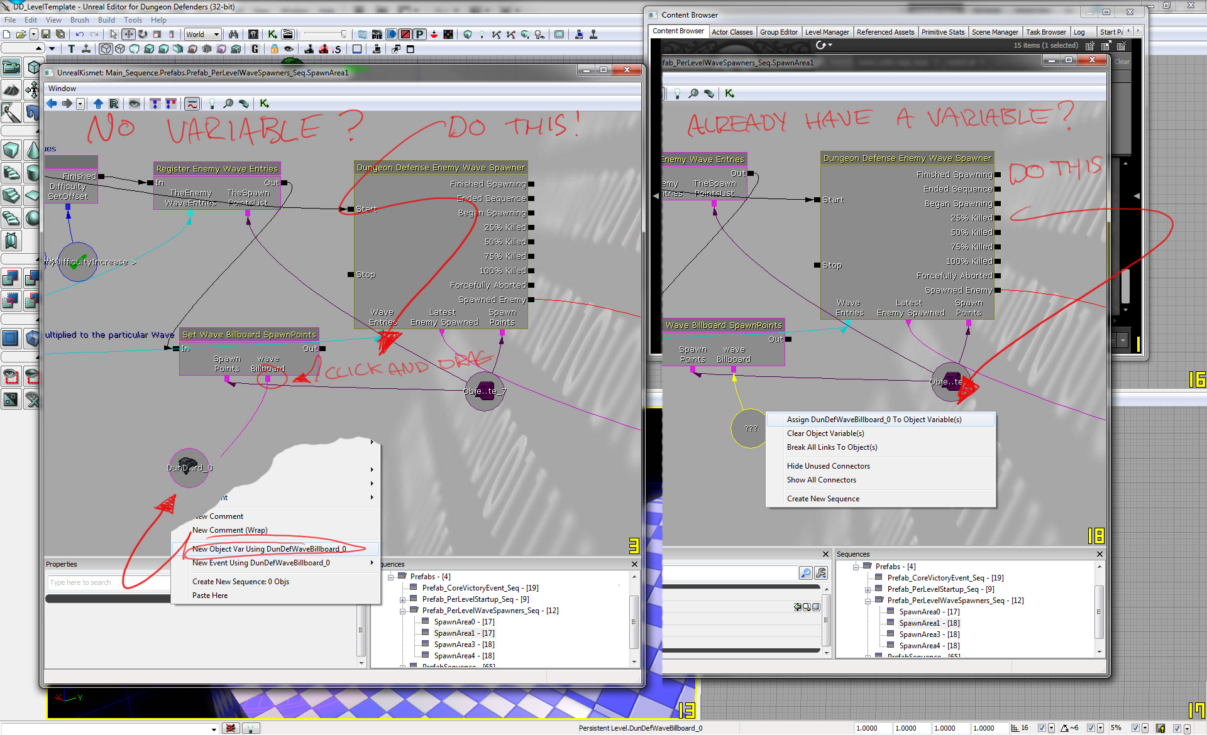Click the left Properties horizontal scrollbar
Viewport: 1207px width, 735px height.
[x=107, y=599]
